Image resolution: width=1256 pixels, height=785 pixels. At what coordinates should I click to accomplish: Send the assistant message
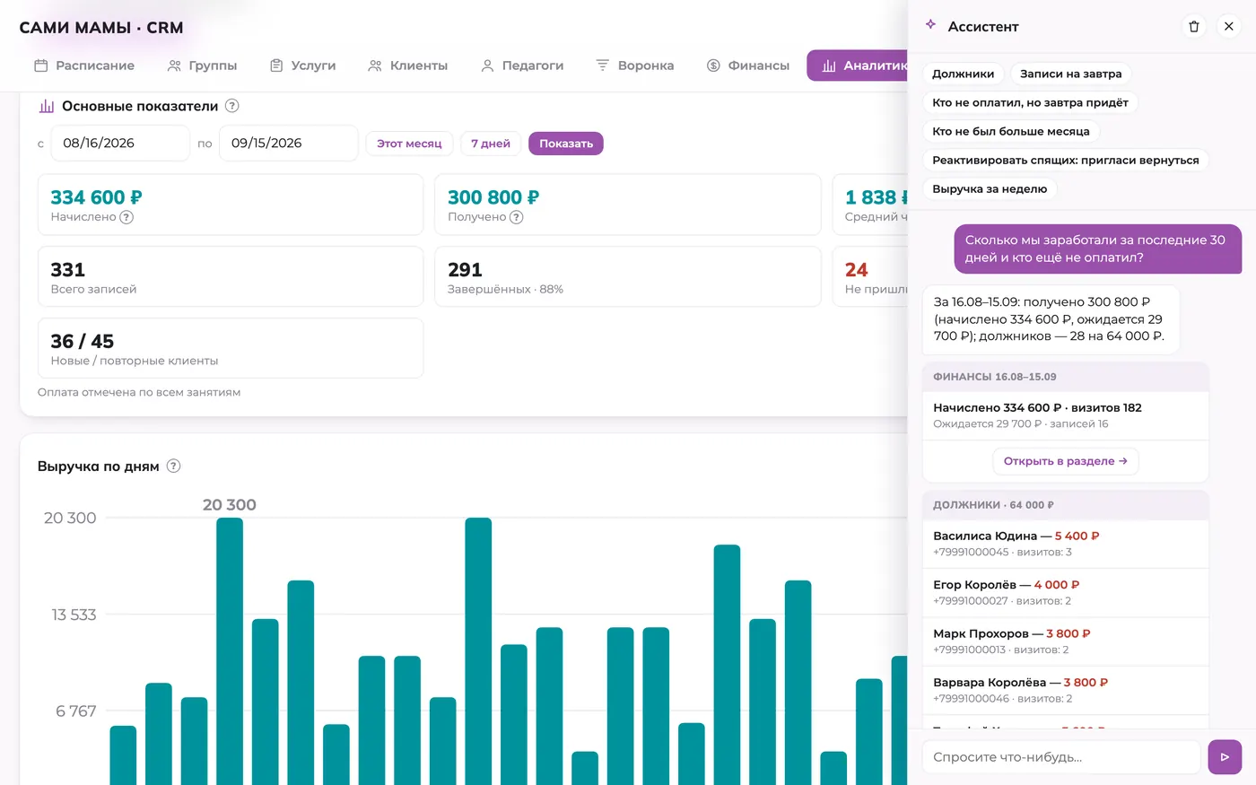click(x=1225, y=757)
